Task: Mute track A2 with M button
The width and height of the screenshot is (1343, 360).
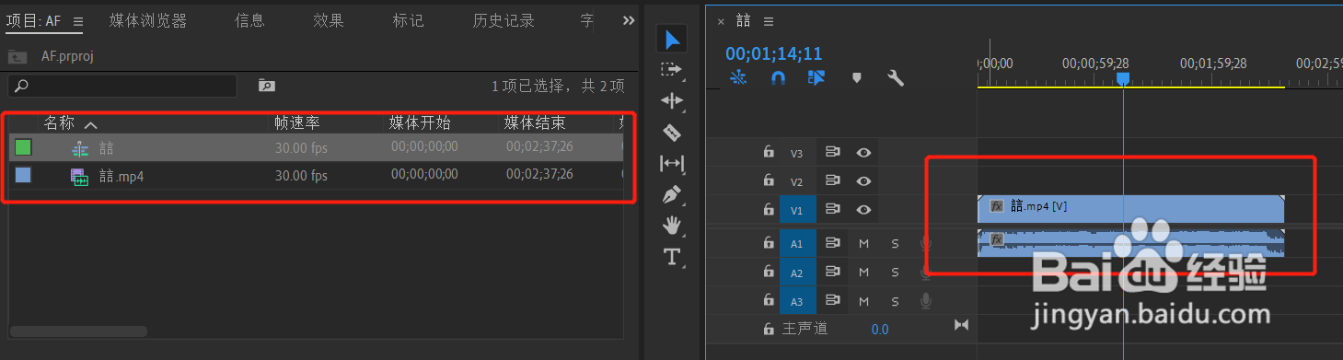Action: pos(864,273)
